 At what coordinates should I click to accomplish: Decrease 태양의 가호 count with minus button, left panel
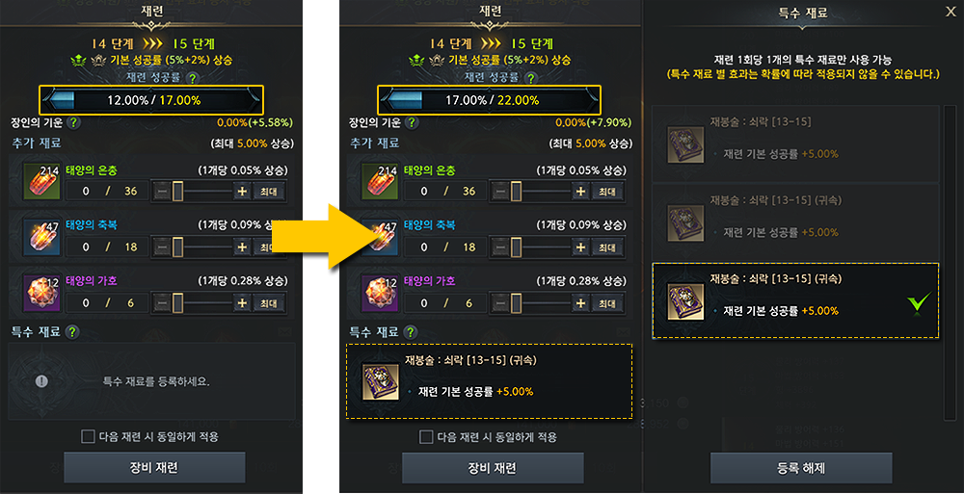pyautogui.click(x=161, y=303)
